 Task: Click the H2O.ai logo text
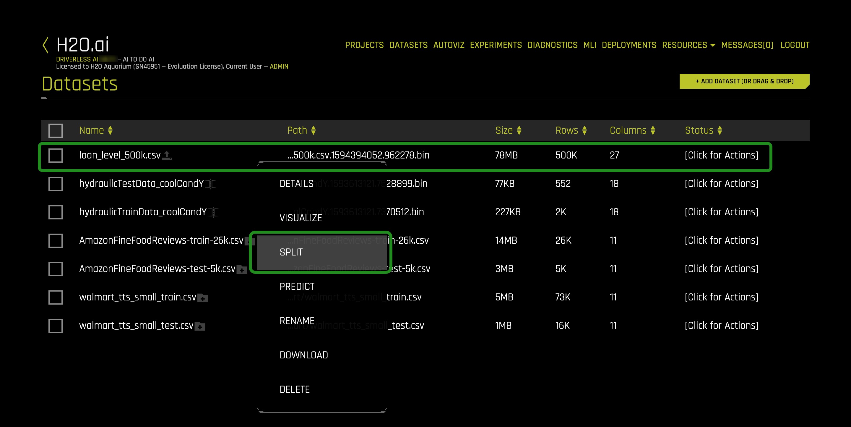(x=83, y=45)
